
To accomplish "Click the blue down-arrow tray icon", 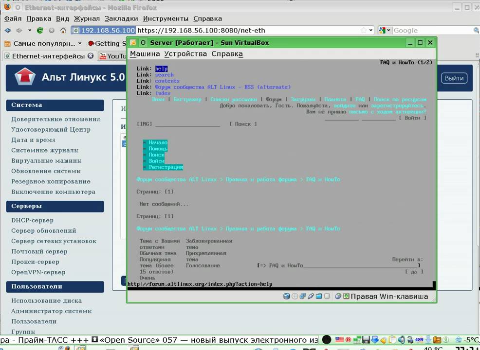I will [x=375, y=340].
